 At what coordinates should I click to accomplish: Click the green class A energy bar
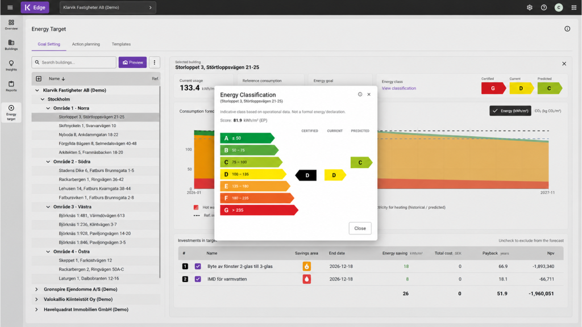click(x=247, y=138)
